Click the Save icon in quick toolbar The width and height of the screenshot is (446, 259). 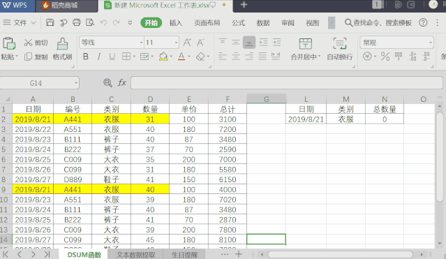(x=50, y=22)
